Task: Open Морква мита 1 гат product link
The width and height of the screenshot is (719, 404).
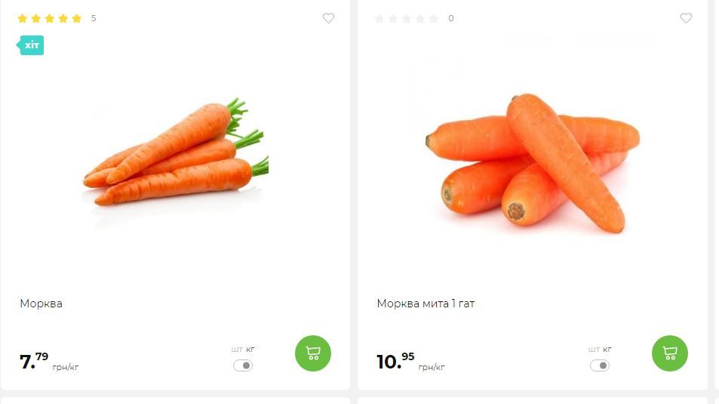Action: tap(426, 304)
